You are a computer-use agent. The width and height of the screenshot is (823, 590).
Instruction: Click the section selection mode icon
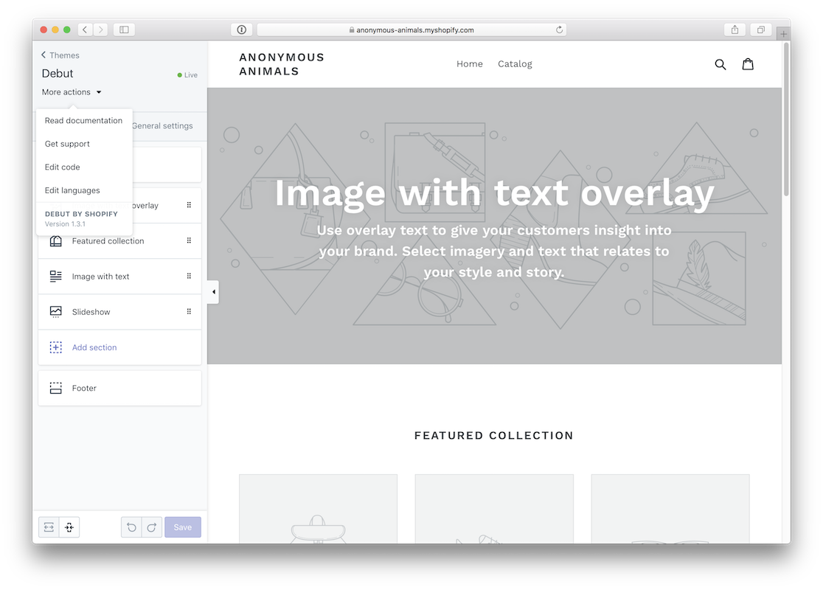tap(69, 527)
